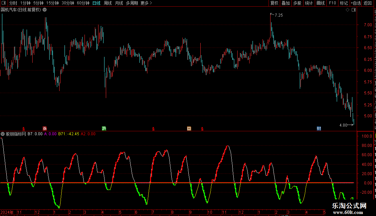This screenshot has width=376, height=216.
Task: Switch to the 5分钟 period tab
Action: (38, 3)
